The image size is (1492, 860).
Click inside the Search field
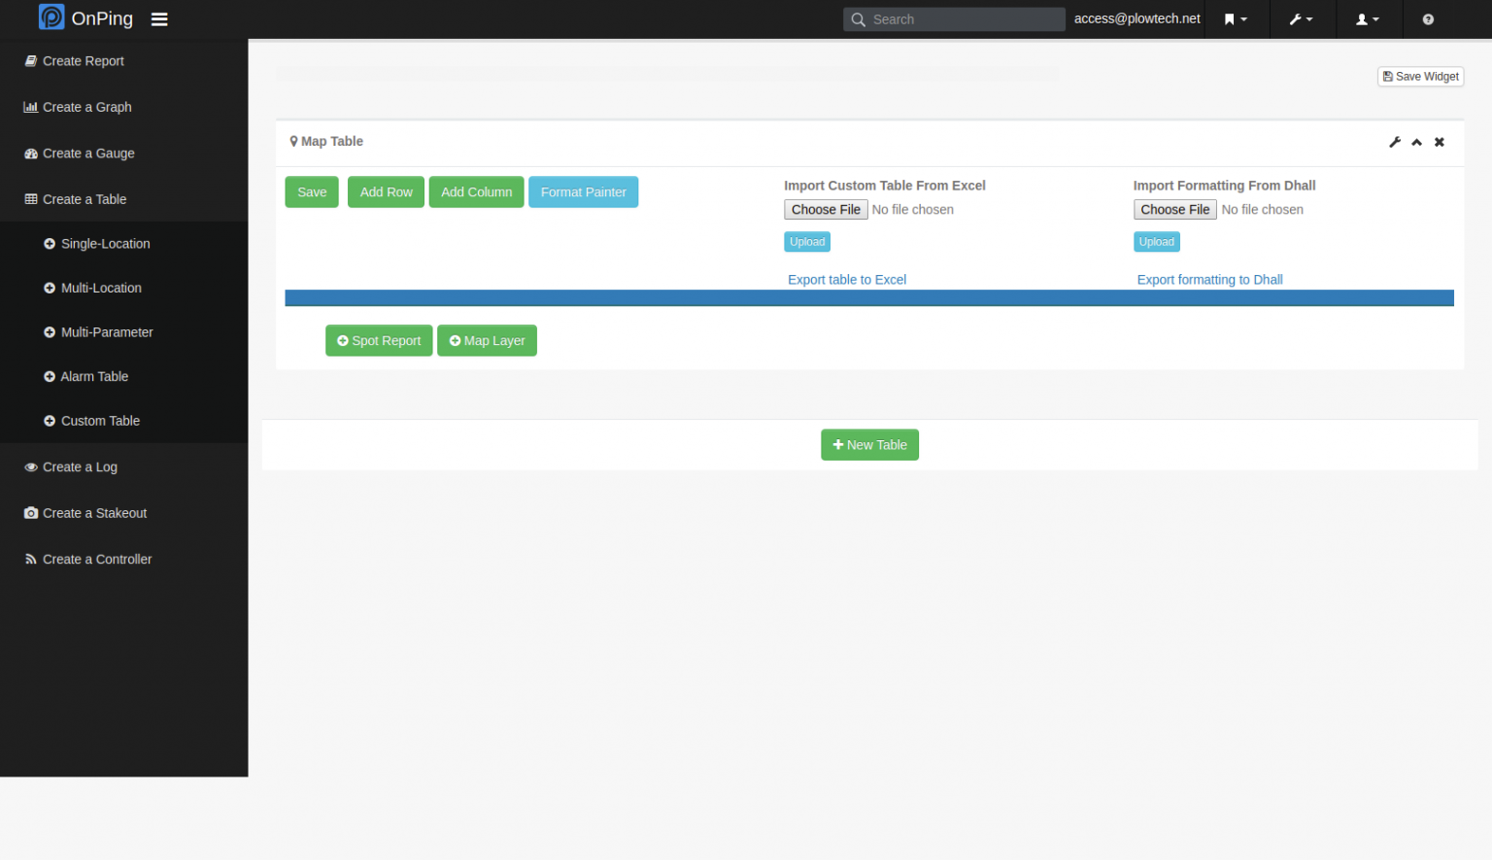tap(954, 18)
